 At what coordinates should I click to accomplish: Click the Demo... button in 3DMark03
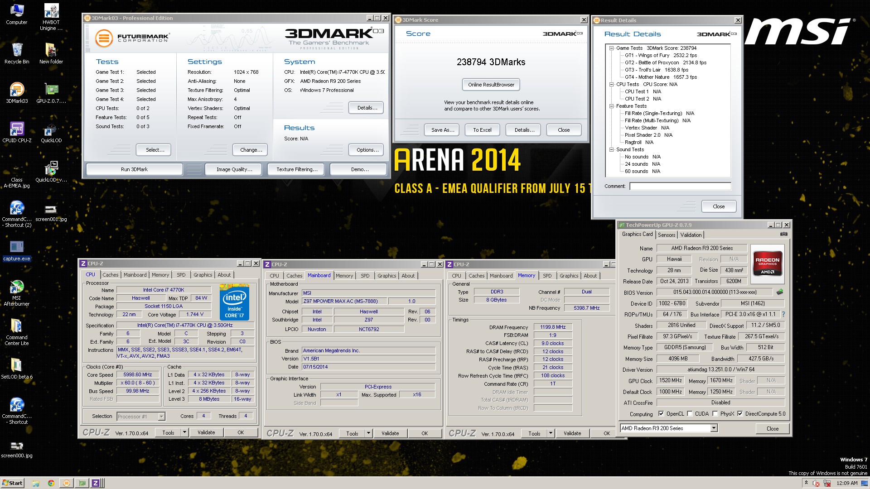pyautogui.click(x=359, y=169)
